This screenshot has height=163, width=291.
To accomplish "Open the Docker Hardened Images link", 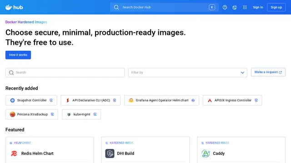I will pyautogui.click(x=26, y=22).
